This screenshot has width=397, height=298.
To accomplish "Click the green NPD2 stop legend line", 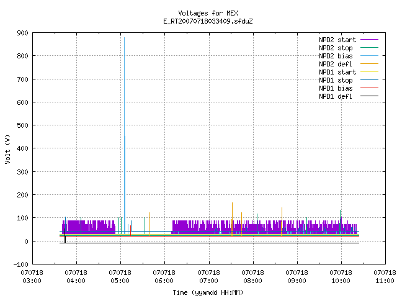I will point(370,48).
